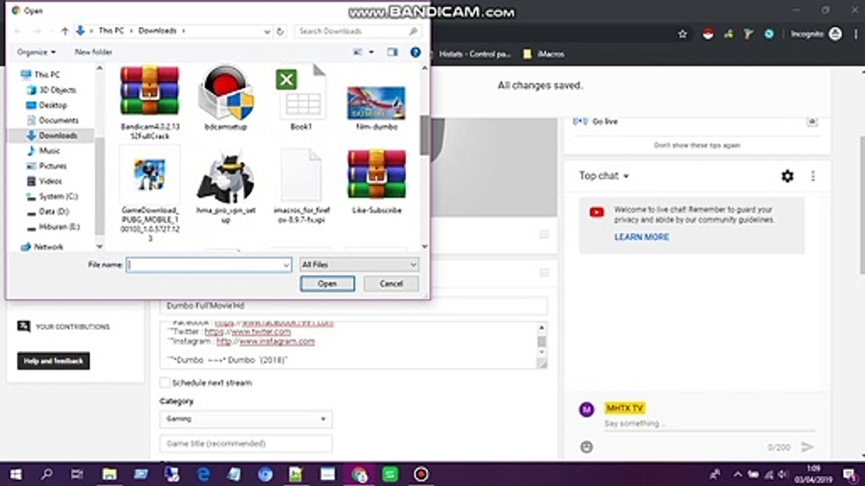
Task: Click the stream title field Dumbo FullMovieHd
Action: (x=353, y=306)
